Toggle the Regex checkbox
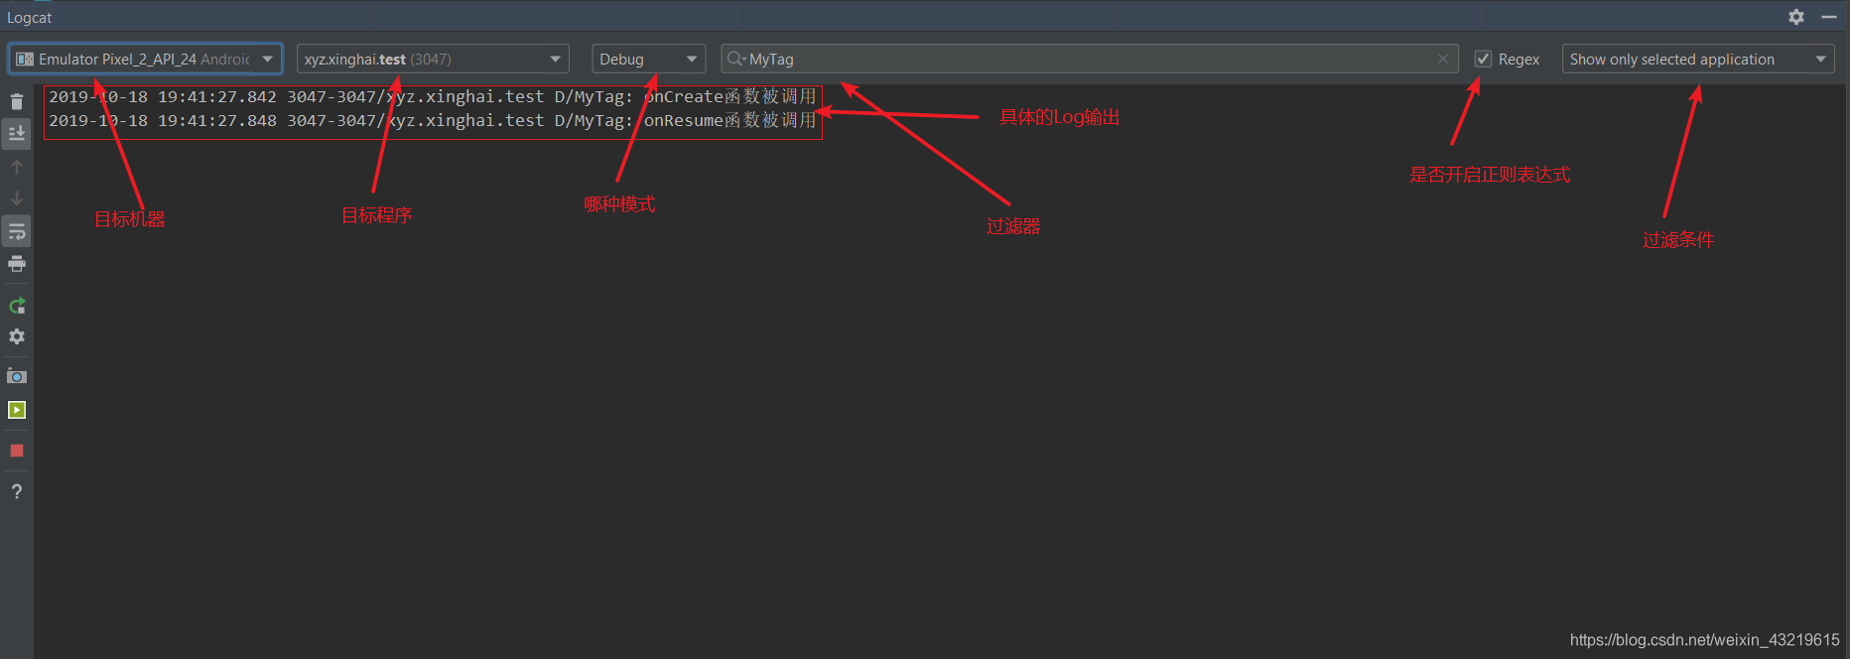The width and height of the screenshot is (1850, 659). pos(1483,59)
